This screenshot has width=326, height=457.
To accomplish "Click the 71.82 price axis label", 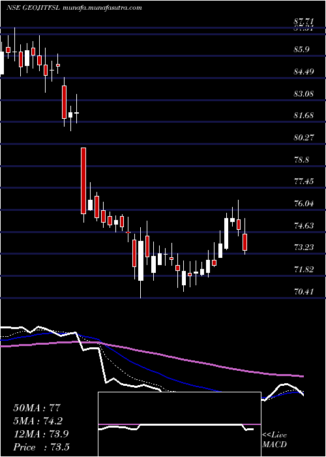I will (304, 269).
